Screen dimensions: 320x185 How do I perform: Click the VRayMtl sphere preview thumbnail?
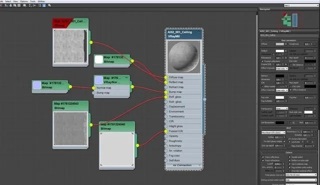pos(184,57)
